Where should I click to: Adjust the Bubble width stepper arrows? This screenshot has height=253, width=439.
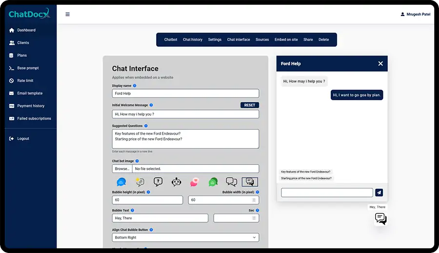pos(254,200)
